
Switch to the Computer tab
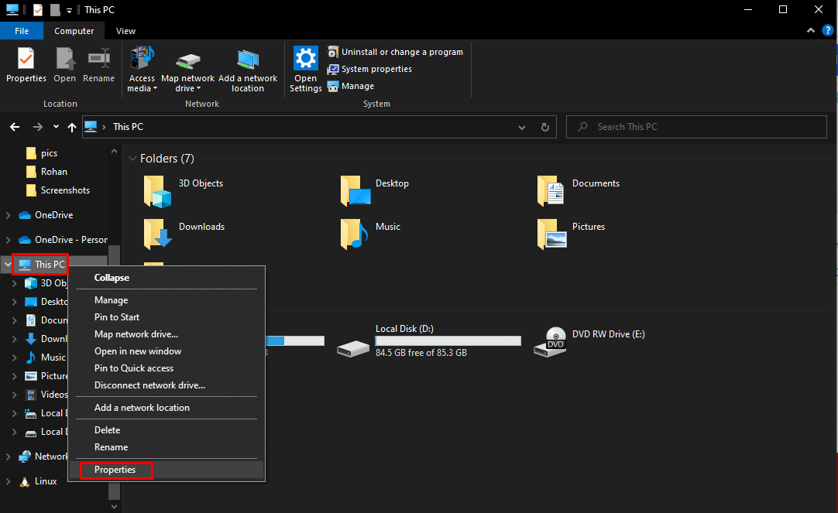click(x=74, y=31)
